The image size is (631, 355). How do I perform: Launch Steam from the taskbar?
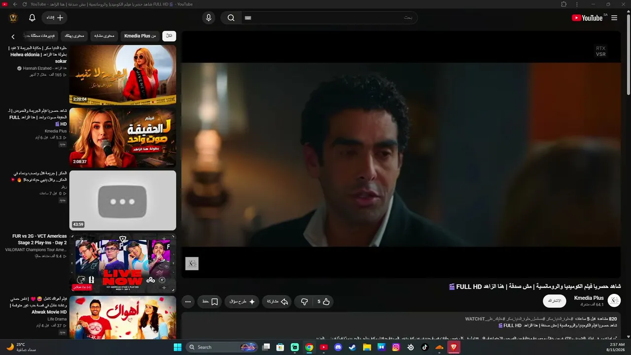pos(352,347)
